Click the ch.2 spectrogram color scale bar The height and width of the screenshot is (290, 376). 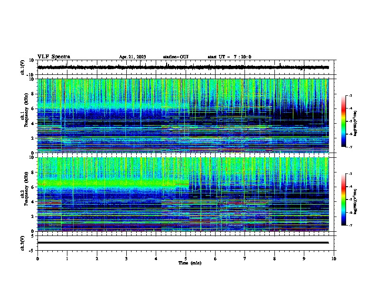pos(343,199)
